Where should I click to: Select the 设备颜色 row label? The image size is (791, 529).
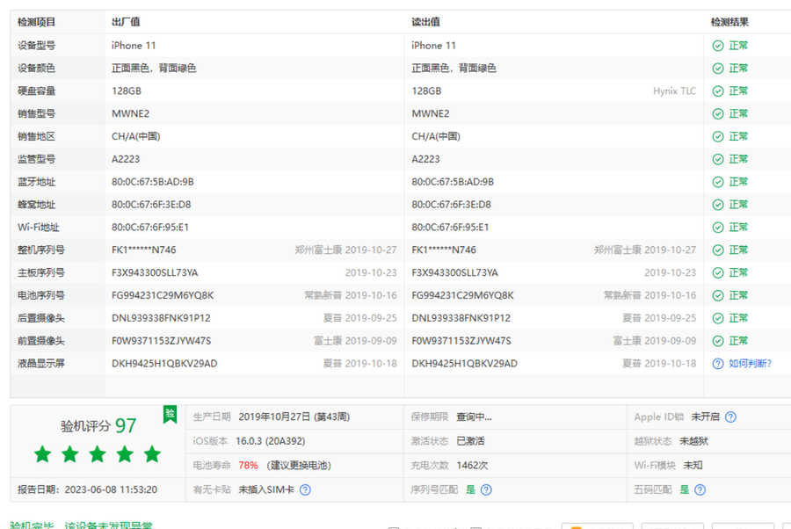point(36,69)
